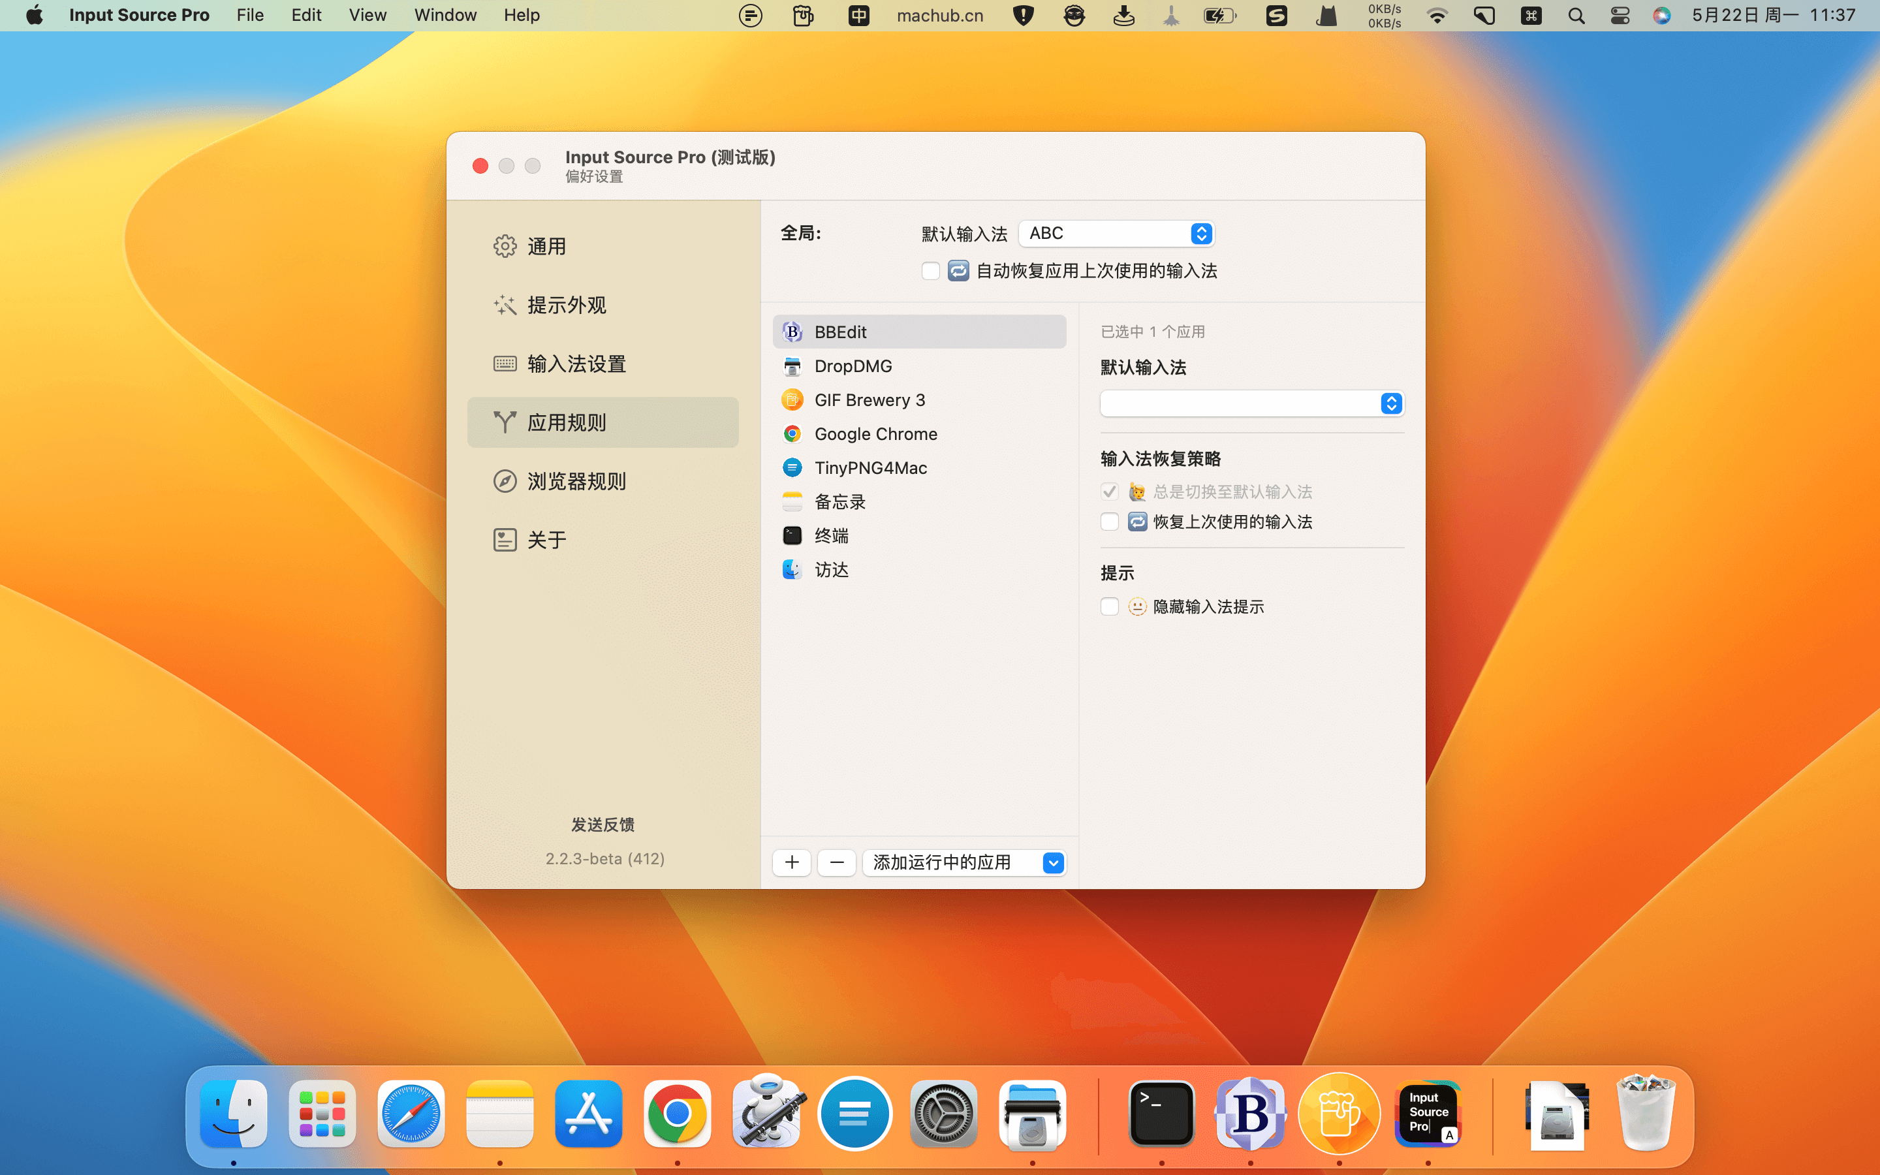
Task: Open the 关于 about tab
Action: (602, 539)
